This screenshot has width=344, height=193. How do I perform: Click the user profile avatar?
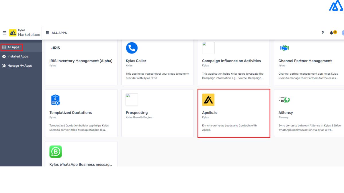[343, 33]
